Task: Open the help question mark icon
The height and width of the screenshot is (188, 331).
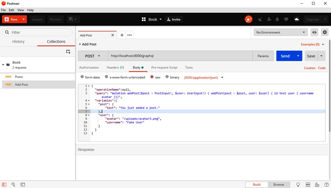Action: coord(326,185)
